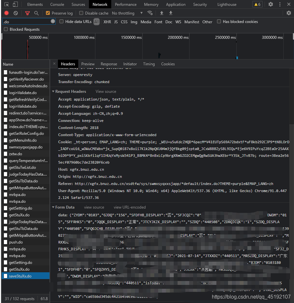Viewport: 294px width, 303px height.
Task: Open the Sources tab
Action: [78, 5]
